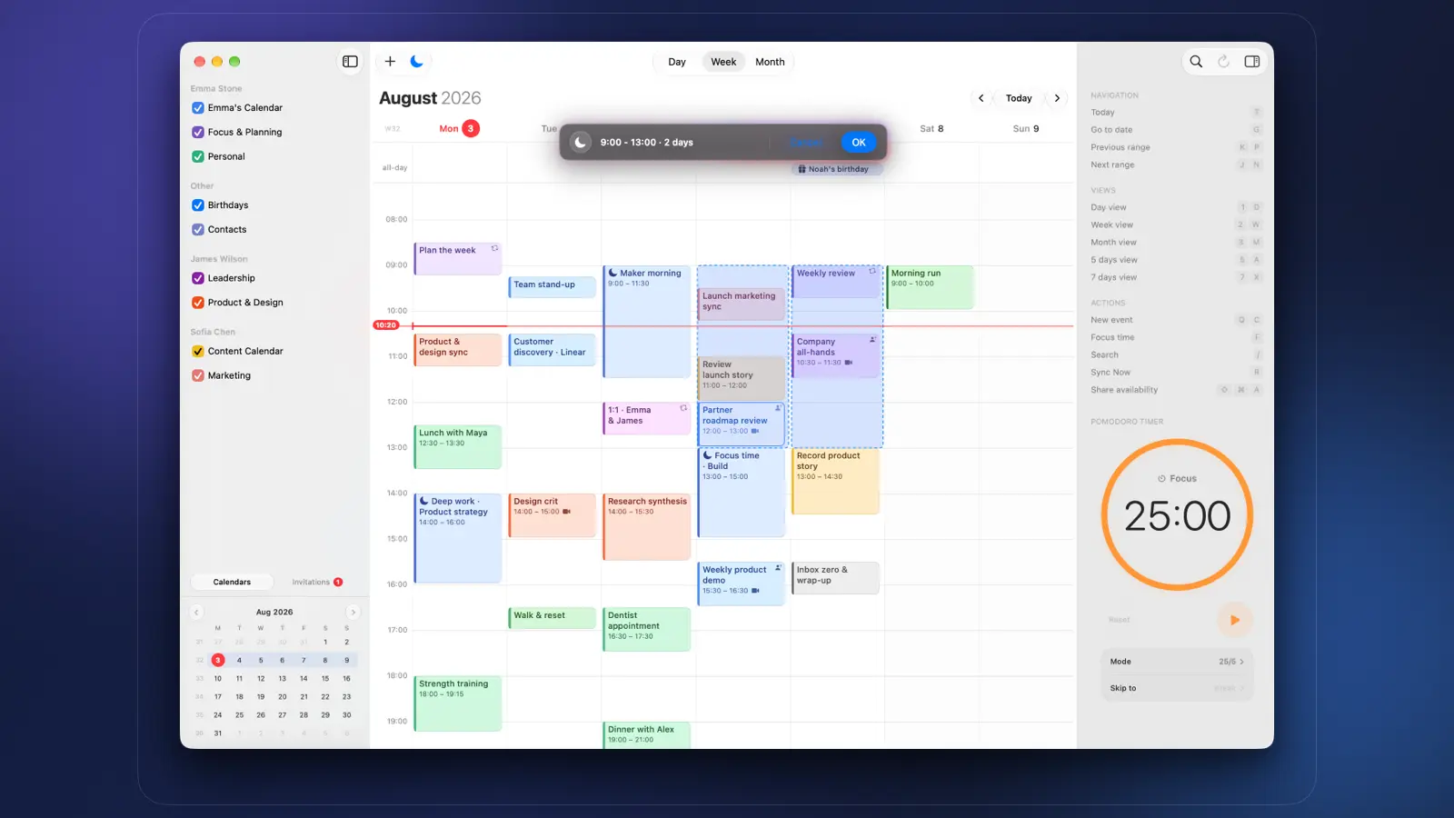Open the Dentist appointment event
This screenshot has height=818, width=1454.
(647, 629)
